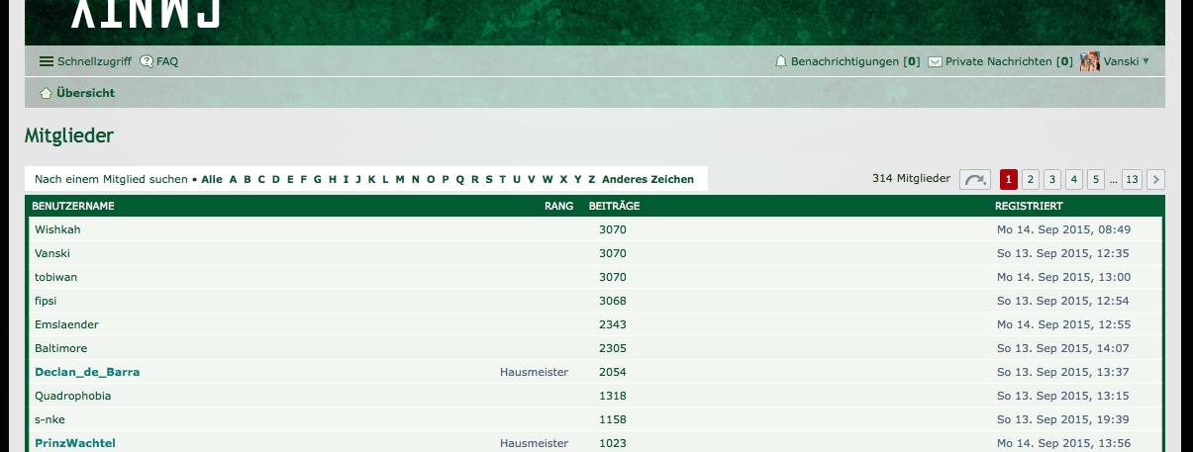
Task: Sort by Registriert column header
Action: pos(1029,206)
